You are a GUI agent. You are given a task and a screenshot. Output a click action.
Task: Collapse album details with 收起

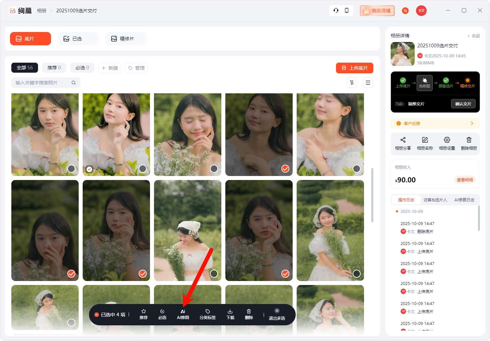click(x=474, y=36)
